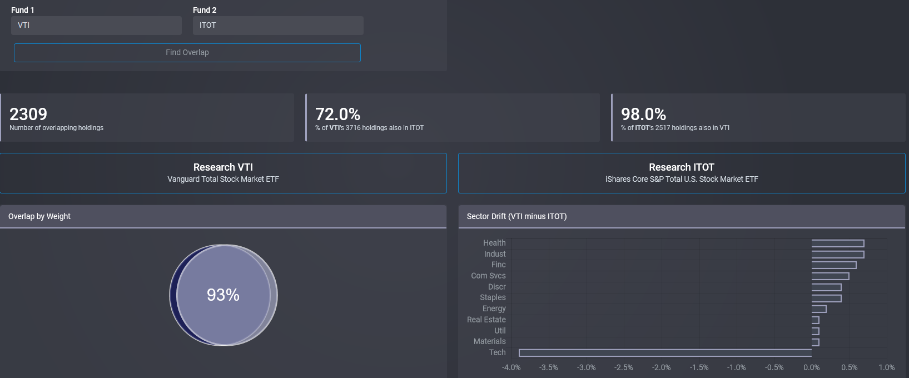Click the Find Overlap button
The image size is (909, 378).
point(187,53)
